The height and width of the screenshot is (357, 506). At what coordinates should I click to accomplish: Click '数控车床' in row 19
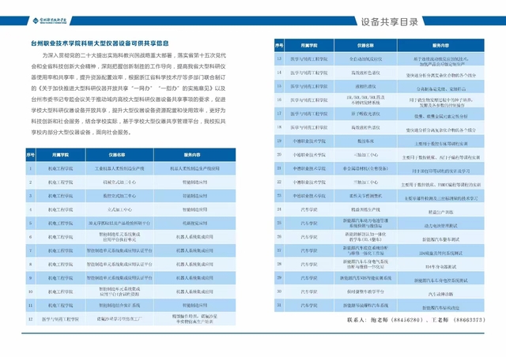pos(365,141)
